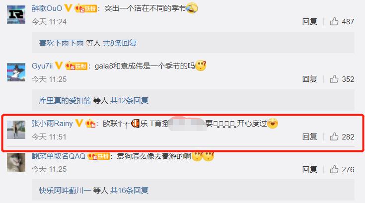Like 张小雨Rainy's comment with 282 likes
This screenshot has height=203, width=365.
click(334, 136)
